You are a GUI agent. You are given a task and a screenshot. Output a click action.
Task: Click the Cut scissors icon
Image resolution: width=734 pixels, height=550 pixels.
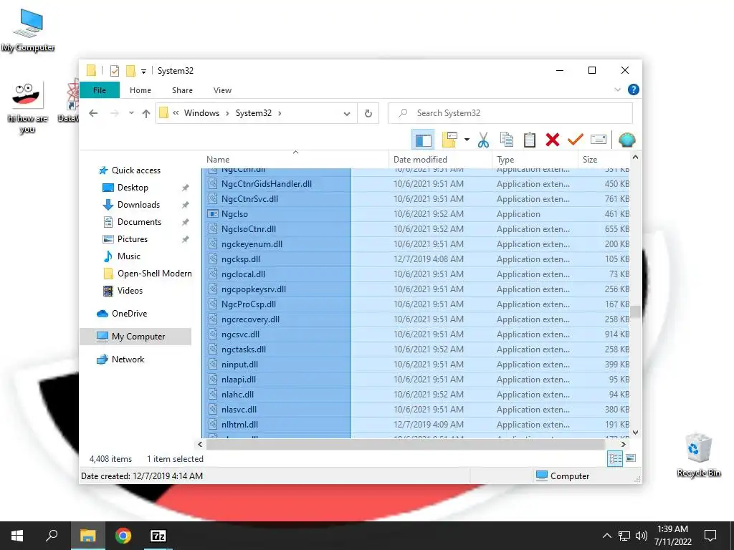[484, 140]
